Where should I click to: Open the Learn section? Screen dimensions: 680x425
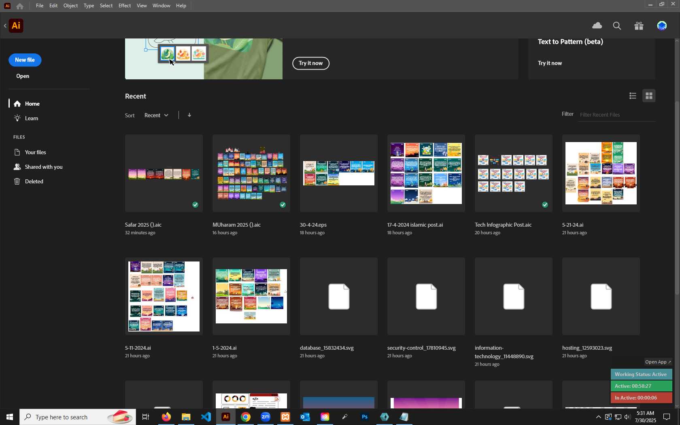click(x=32, y=119)
